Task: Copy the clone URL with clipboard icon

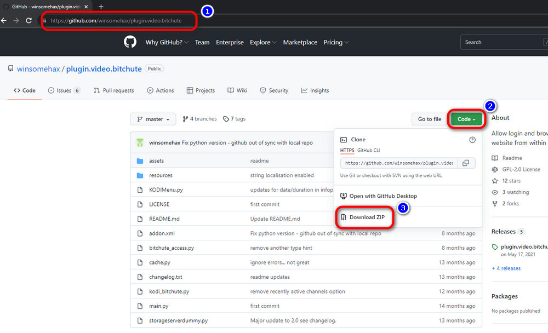Action: pyautogui.click(x=466, y=163)
